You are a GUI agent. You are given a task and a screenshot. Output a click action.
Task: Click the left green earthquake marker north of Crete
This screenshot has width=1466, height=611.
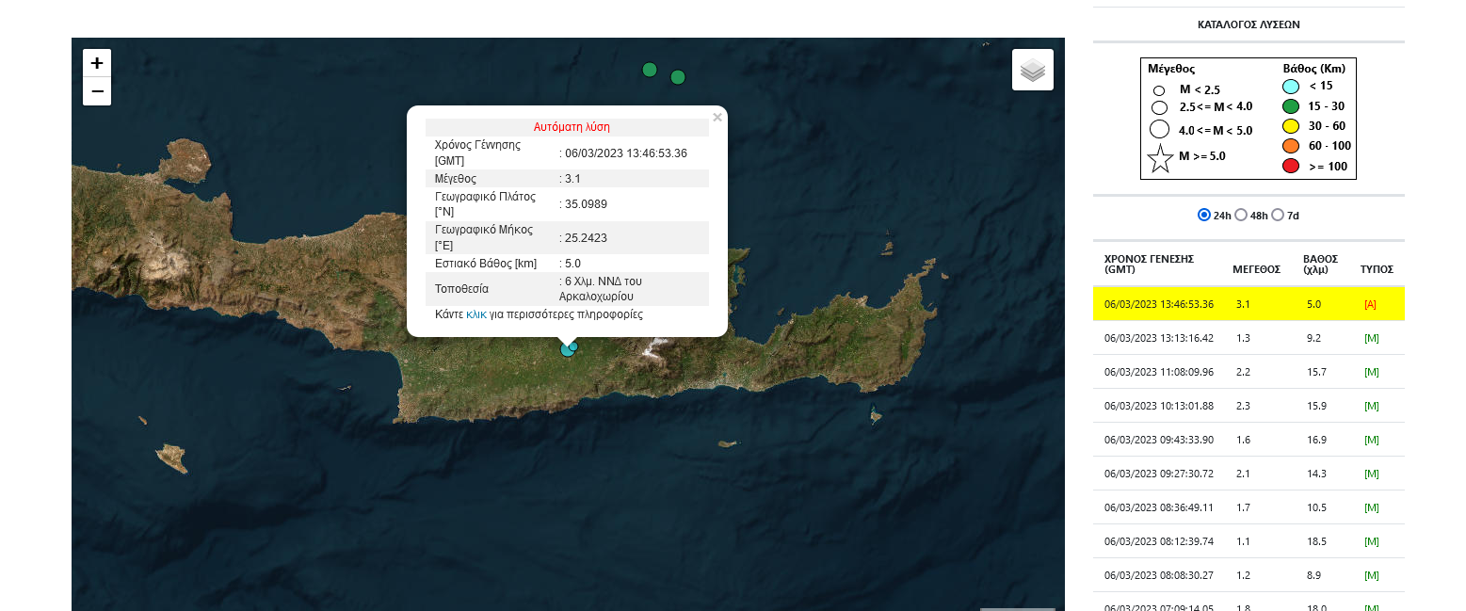pyautogui.click(x=649, y=70)
